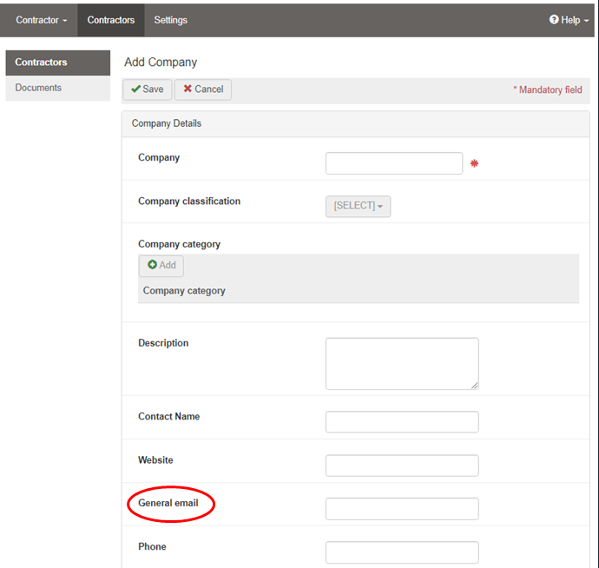599x568 pixels.
Task: Click the red mandatory asterisk beside Company
Action: pyautogui.click(x=474, y=163)
